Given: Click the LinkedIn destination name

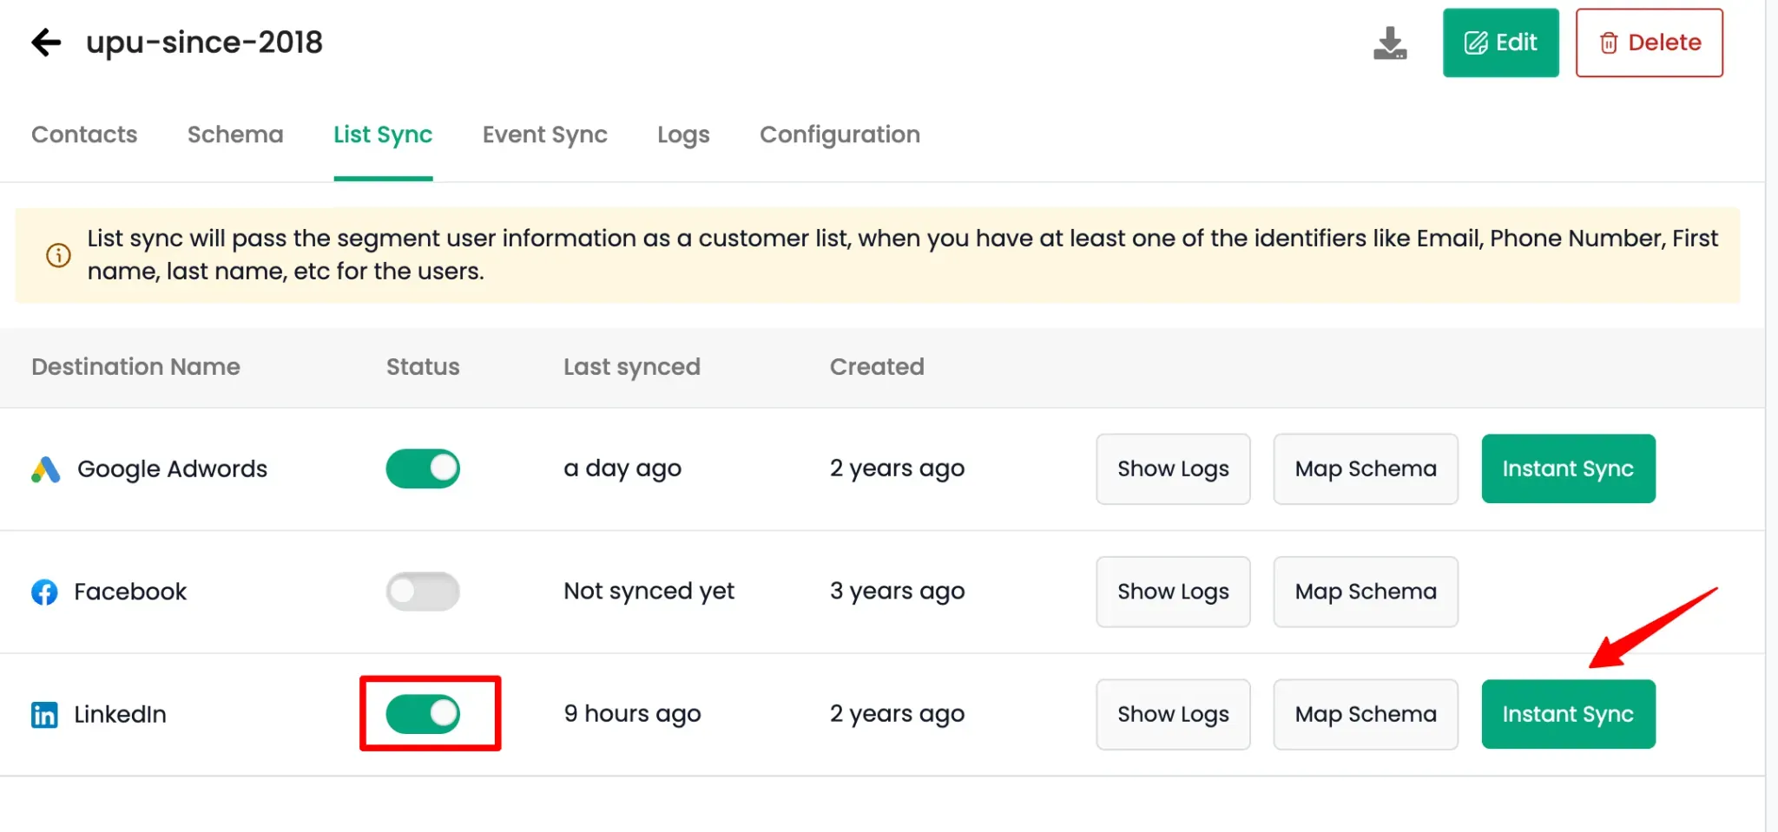Looking at the screenshot, I should 120,715.
